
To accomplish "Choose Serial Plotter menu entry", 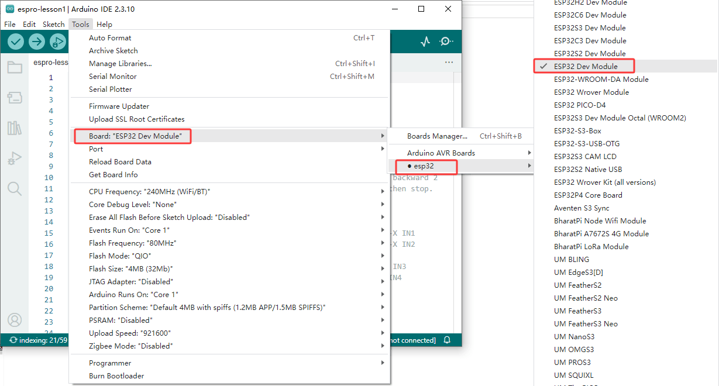I will click(x=229, y=89).
